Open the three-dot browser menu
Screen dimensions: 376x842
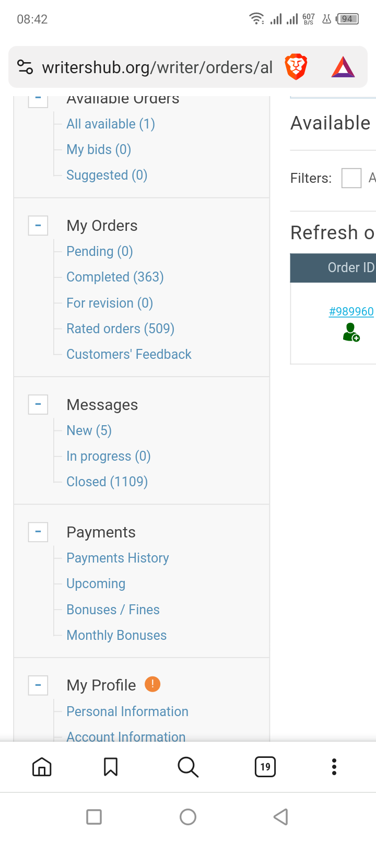tap(334, 767)
